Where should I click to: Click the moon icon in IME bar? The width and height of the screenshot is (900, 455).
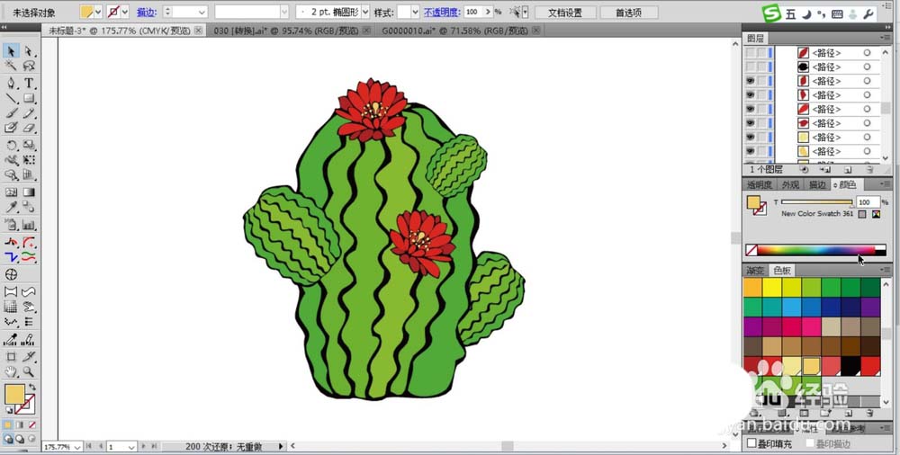[806, 13]
